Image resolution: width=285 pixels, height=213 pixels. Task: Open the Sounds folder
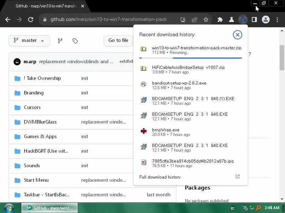coord(32,165)
